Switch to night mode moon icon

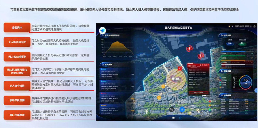[x=232, y=26]
